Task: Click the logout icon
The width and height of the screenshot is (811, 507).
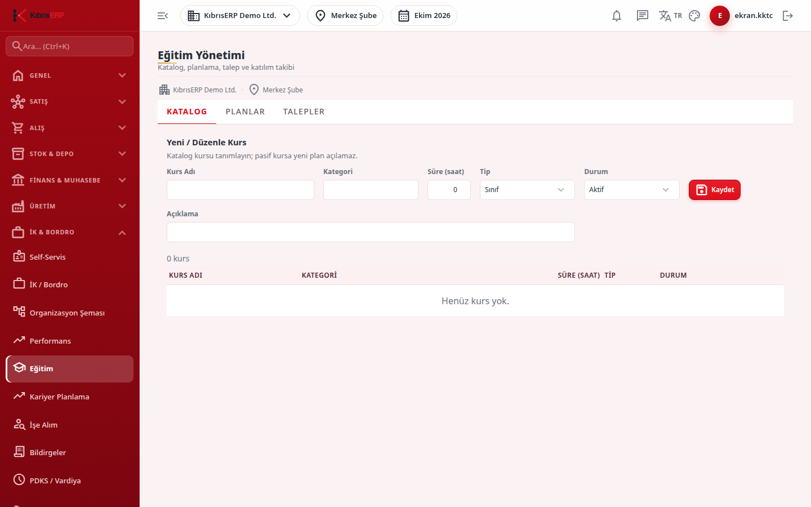Action: point(788,16)
